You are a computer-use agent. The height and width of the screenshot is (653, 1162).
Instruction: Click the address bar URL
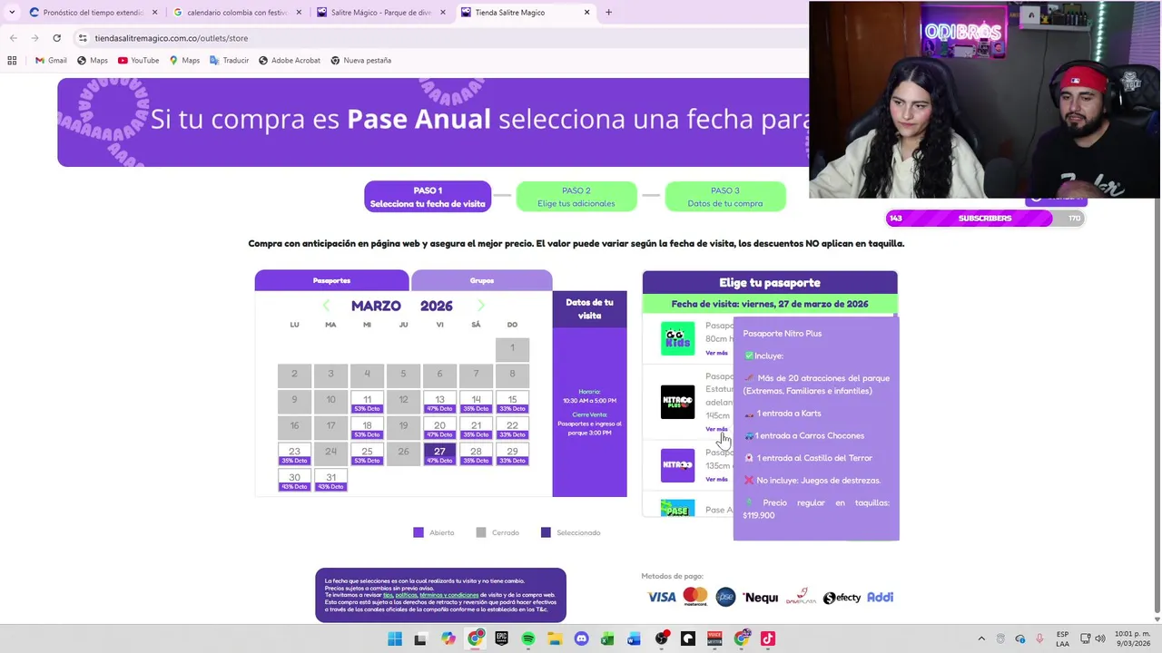[x=172, y=38]
